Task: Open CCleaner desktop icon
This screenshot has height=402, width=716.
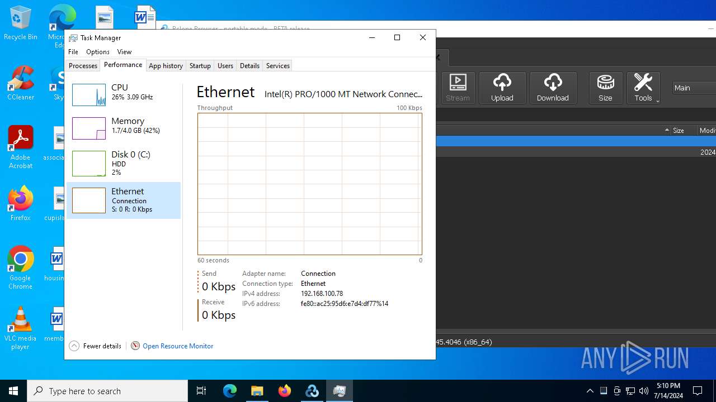Action: (21, 83)
